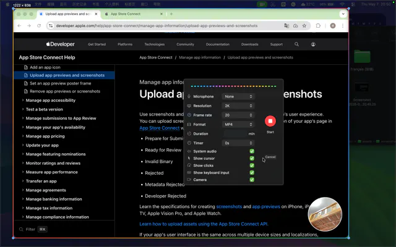Open green folder on the desktop
The image size is (396, 247).
[362, 56]
